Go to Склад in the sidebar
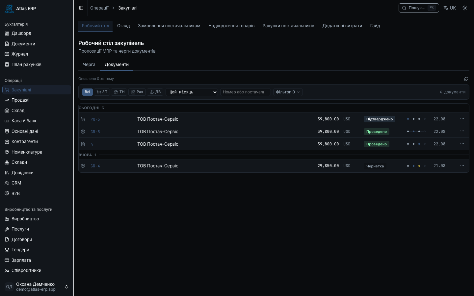 point(37,111)
